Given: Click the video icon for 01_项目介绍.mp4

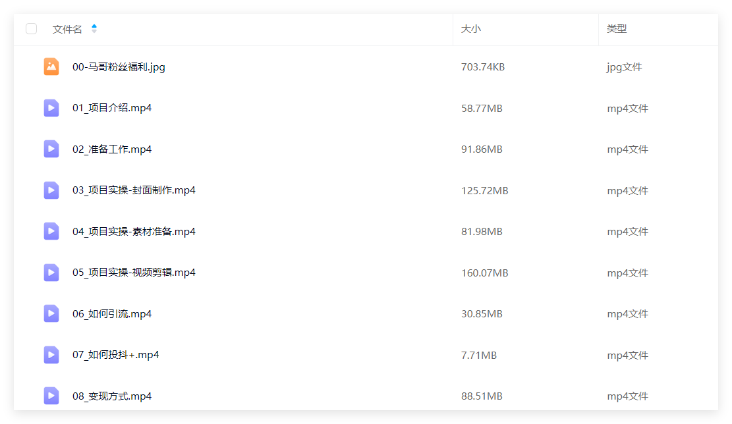Looking at the screenshot, I should coord(51,108).
